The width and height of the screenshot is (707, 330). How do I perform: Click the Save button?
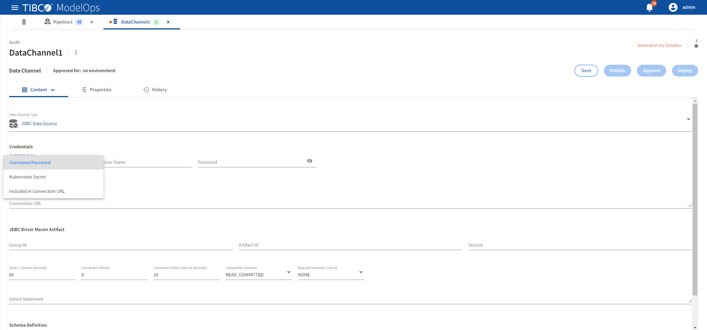(586, 71)
